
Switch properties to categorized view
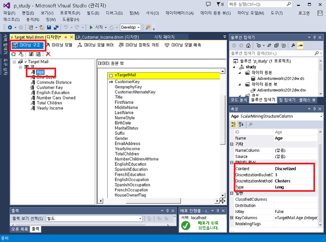coord(234,124)
